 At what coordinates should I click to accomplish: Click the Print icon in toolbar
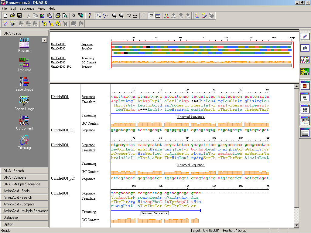coord(58,15)
